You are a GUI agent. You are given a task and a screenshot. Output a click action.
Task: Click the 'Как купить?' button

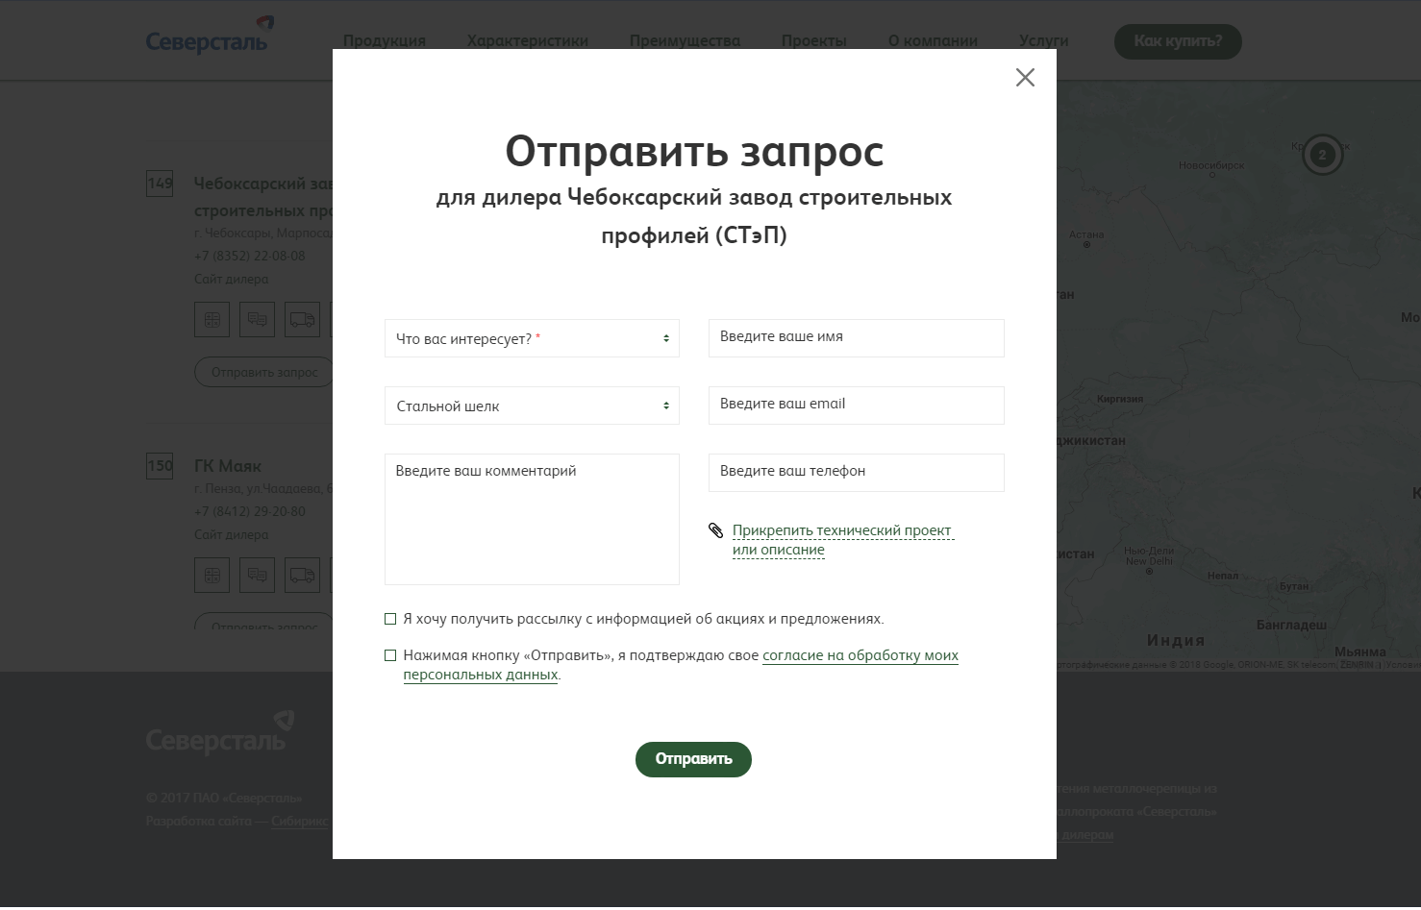pos(1178,41)
